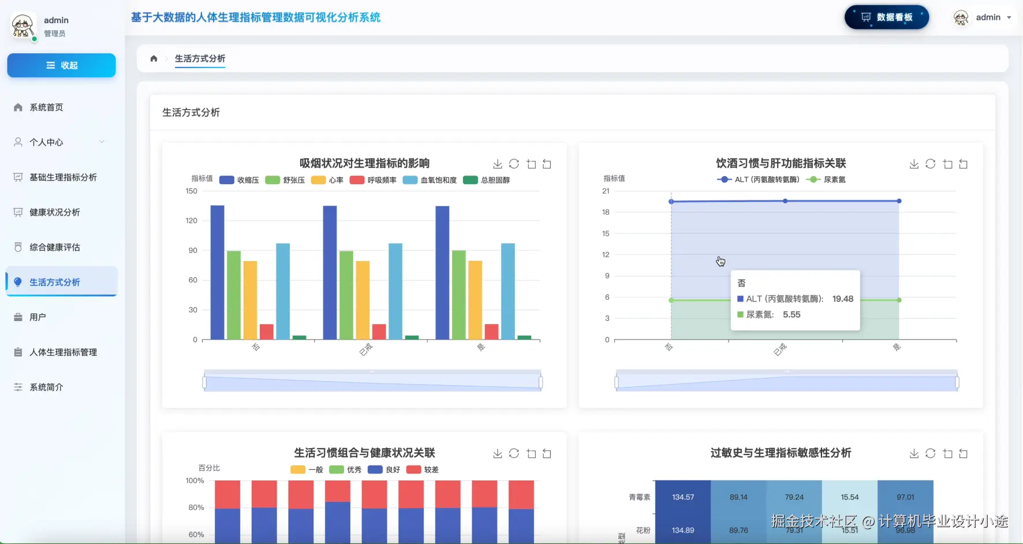Click chart title 过敏史与生理指标敏感性分析
The width and height of the screenshot is (1023, 544).
point(781,453)
